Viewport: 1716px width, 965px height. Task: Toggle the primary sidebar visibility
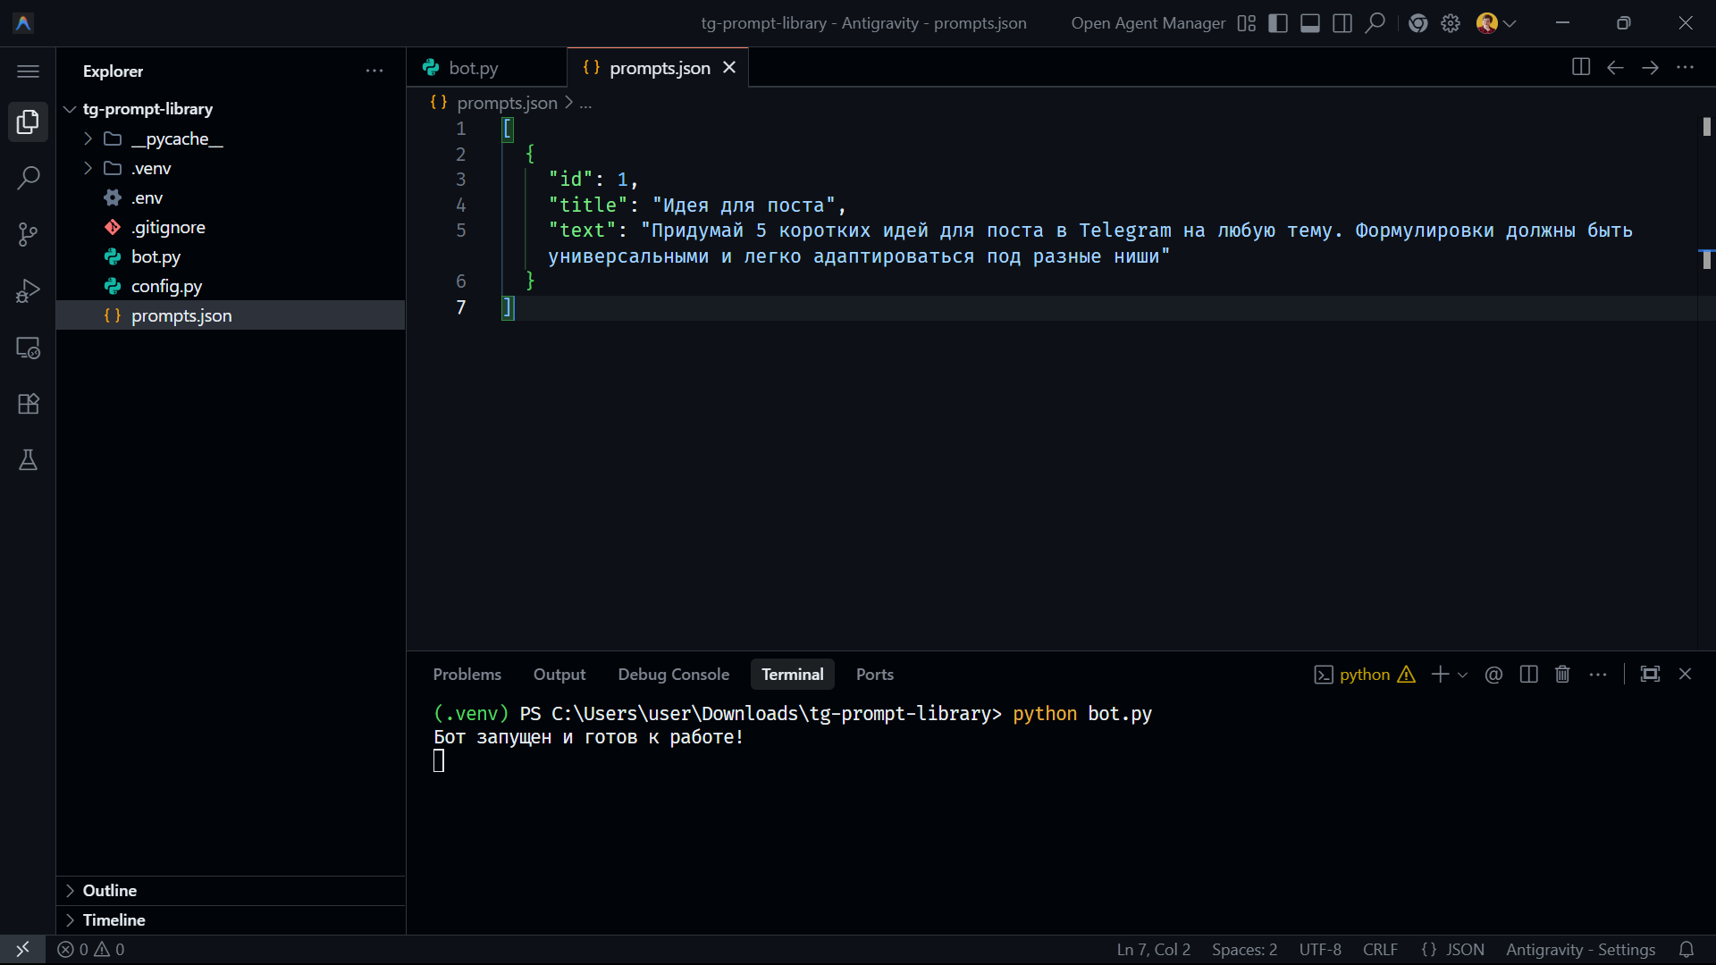1277,23
